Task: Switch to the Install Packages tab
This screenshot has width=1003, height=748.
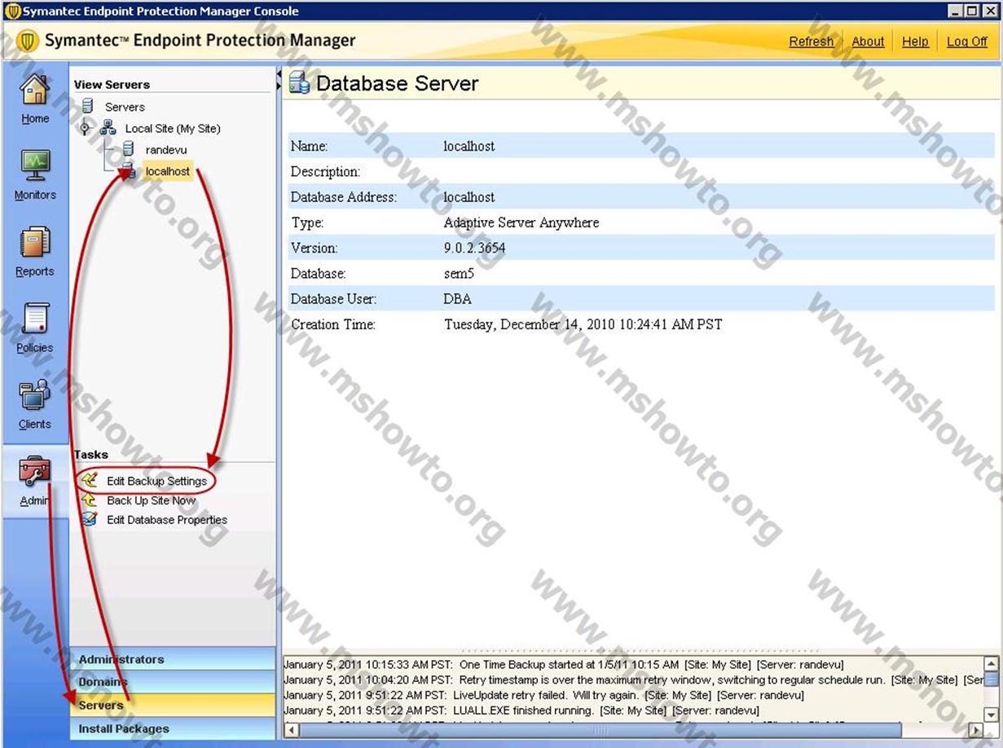Action: click(x=173, y=728)
